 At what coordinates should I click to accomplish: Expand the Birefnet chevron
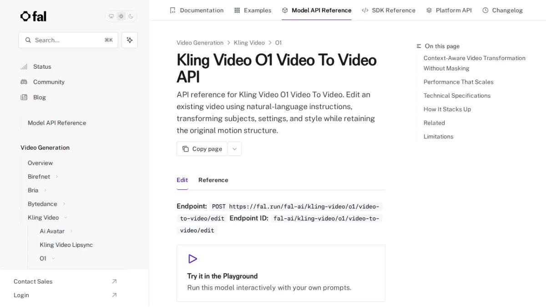click(57, 176)
